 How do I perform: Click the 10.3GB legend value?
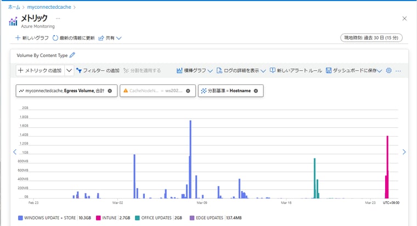coord(85,218)
